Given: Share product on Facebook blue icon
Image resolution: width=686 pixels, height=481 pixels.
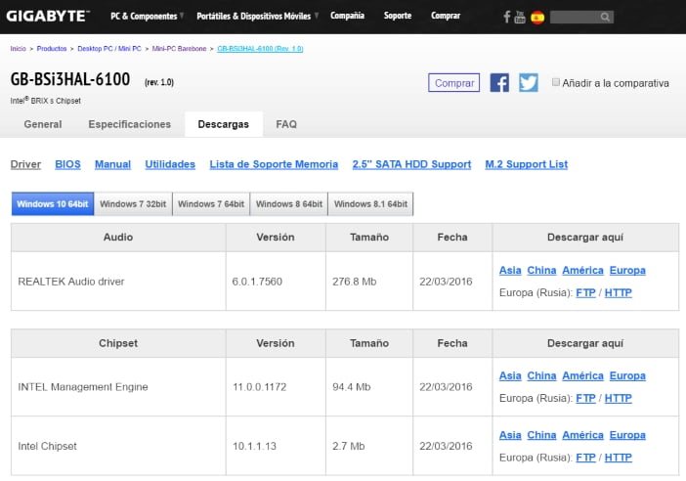Looking at the screenshot, I should click(499, 82).
